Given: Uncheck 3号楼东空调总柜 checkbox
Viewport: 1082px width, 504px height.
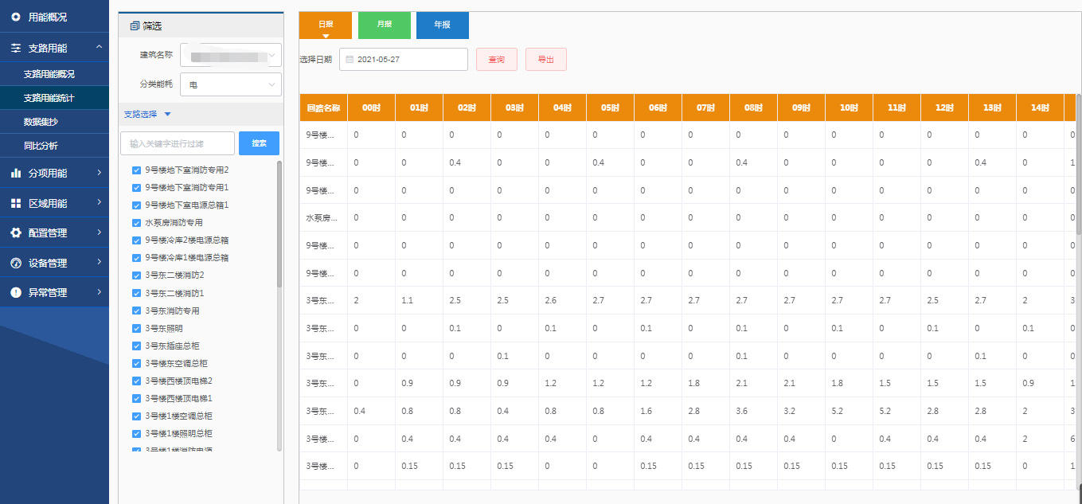Looking at the screenshot, I should [136, 363].
